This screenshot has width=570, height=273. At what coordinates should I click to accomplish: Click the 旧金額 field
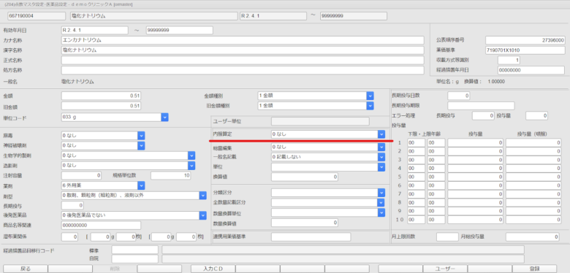(x=101, y=106)
